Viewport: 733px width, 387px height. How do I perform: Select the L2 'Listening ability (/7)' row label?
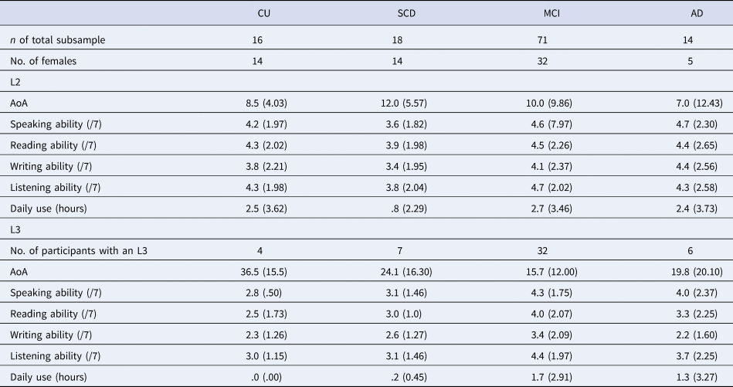(55, 188)
